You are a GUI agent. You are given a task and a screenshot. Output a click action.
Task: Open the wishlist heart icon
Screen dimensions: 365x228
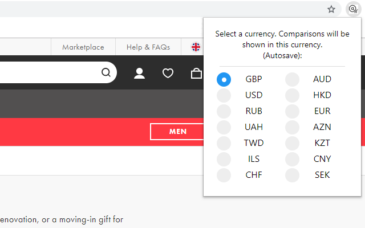[168, 73]
